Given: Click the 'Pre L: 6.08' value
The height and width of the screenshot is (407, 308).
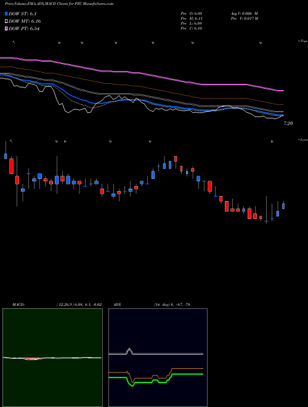Looking at the screenshot, I should [192, 23].
